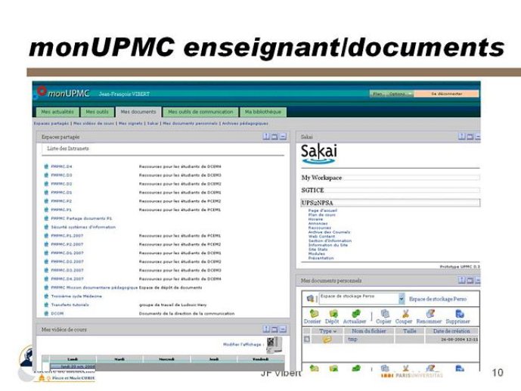Click the Espace de stockage Perso link
521x391 pixels.
pyautogui.click(x=438, y=299)
